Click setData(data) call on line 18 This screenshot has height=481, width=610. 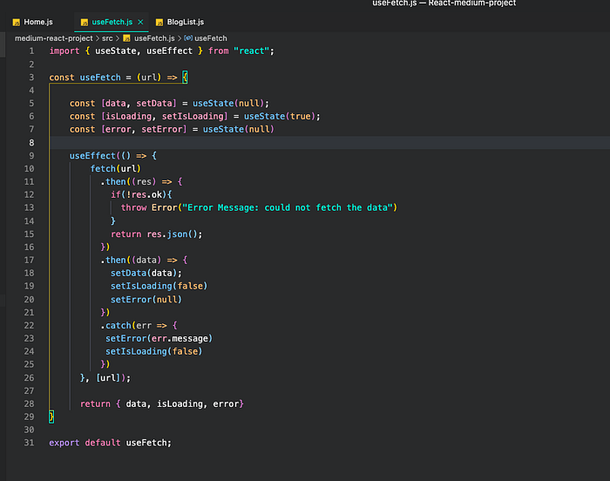click(x=144, y=274)
